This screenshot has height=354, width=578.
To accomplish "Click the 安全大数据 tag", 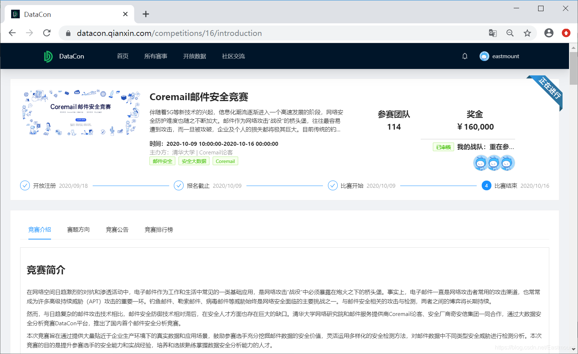I will [x=194, y=161].
